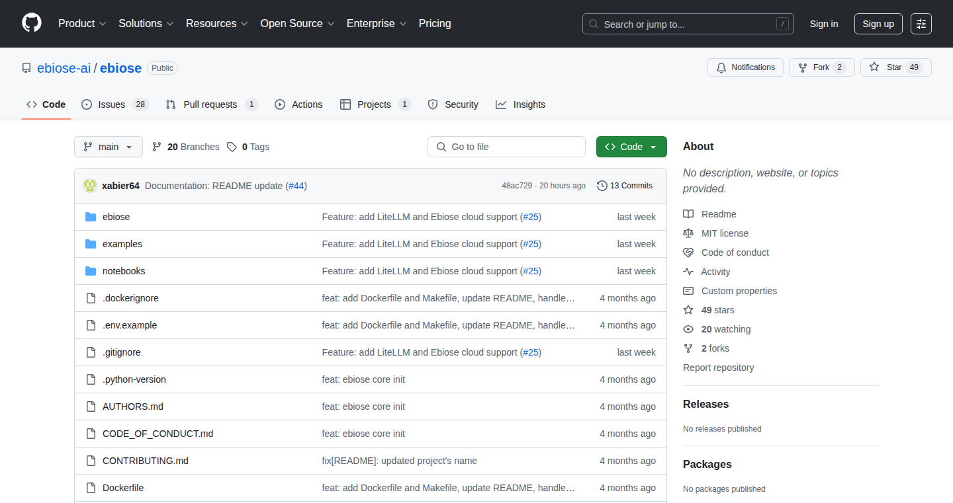Fork the repository with Fork button
Screen dimensions: 953x503
[x=822, y=67]
